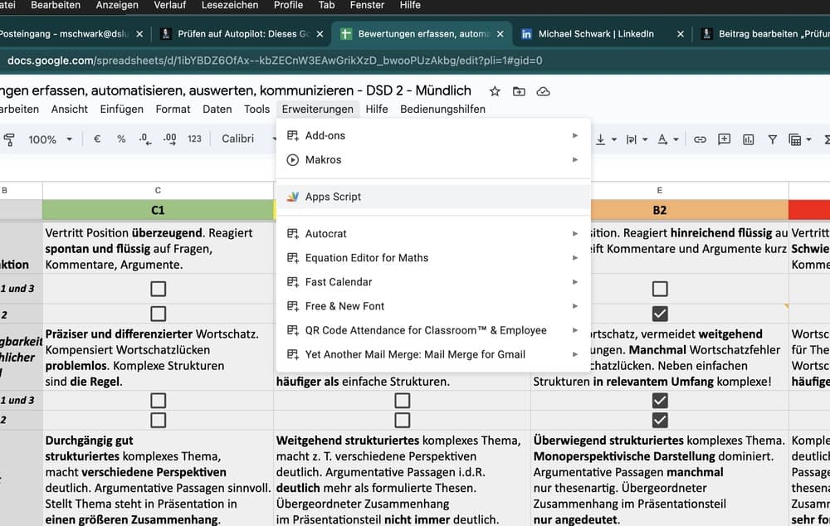The width and height of the screenshot is (830, 526).
Task: Add a comment via the toolbar icon
Action: coord(724,139)
